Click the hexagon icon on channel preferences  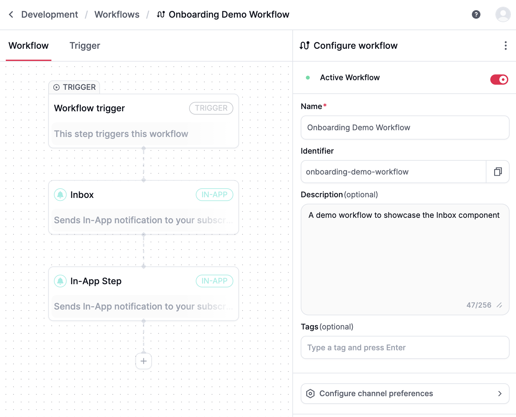(310, 393)
